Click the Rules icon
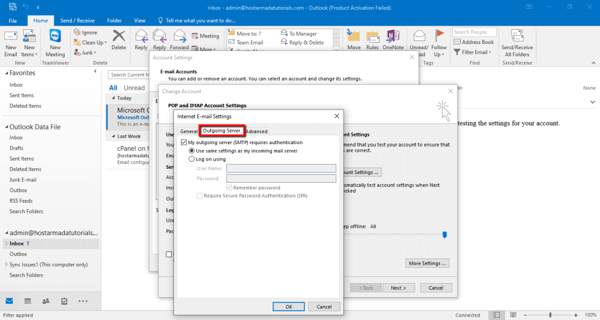This screenshot has width=600, height=320. pyautogui.click(x=372, y=37)
